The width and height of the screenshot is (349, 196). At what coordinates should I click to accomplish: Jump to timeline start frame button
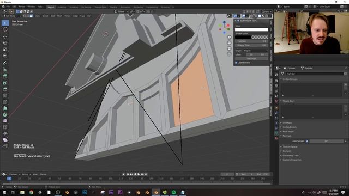[x=128, y=174]
